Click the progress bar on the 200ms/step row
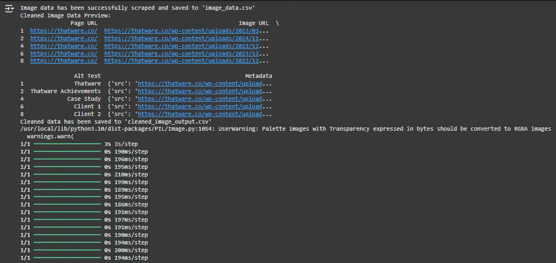 67,250
